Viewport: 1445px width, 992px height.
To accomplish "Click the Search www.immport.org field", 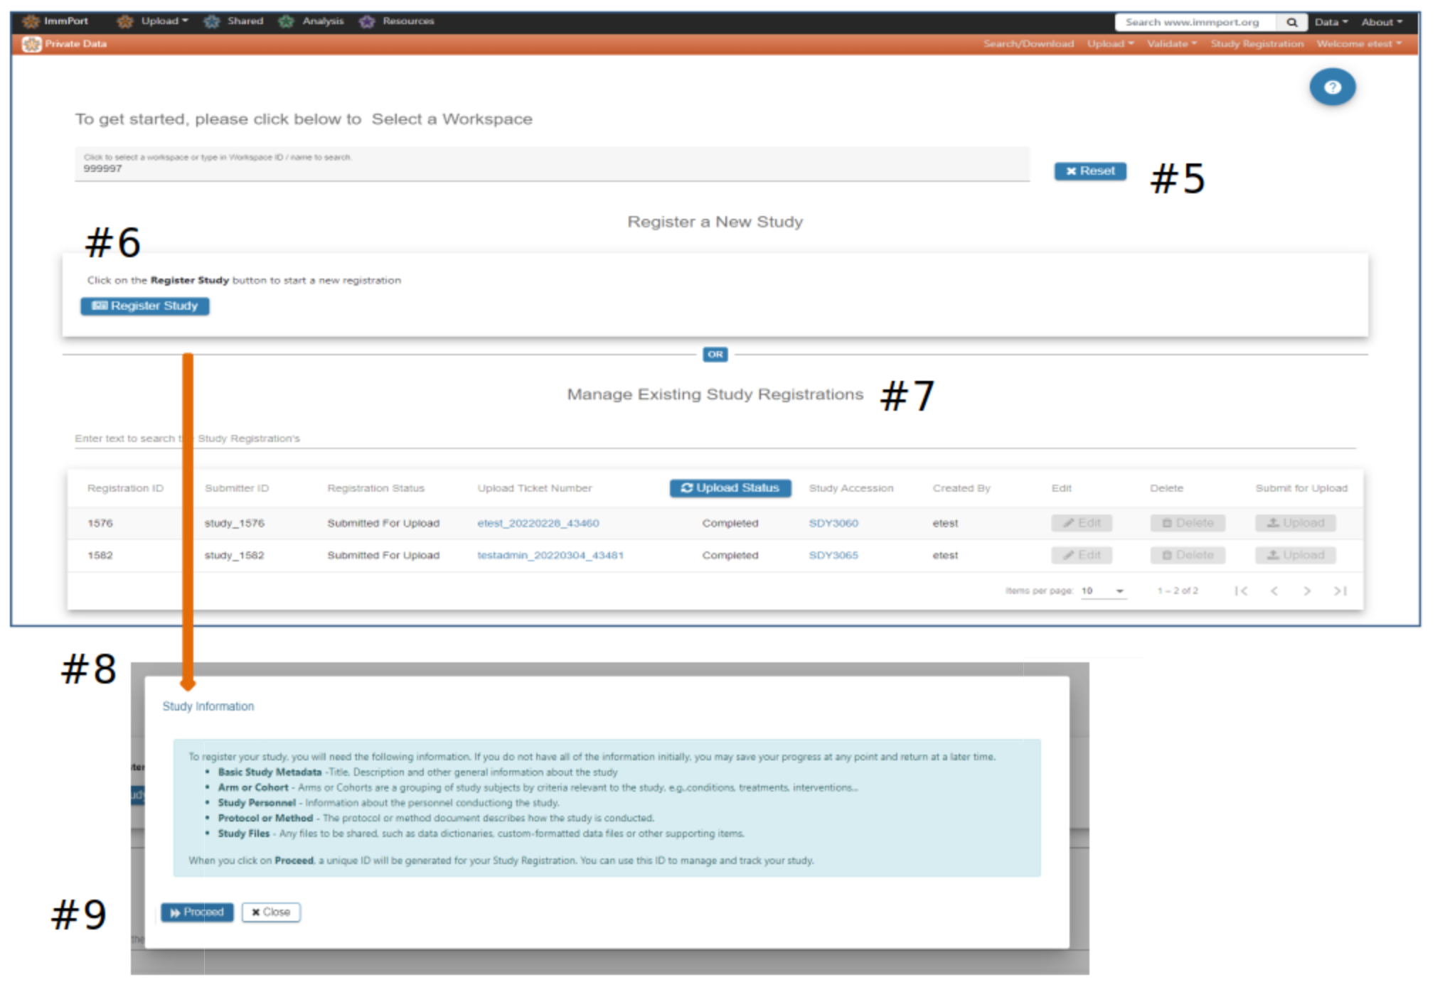I will click(1196, 22).
